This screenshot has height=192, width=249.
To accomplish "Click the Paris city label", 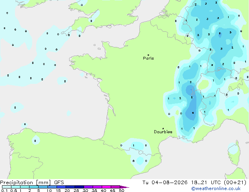I will point(148,58).
